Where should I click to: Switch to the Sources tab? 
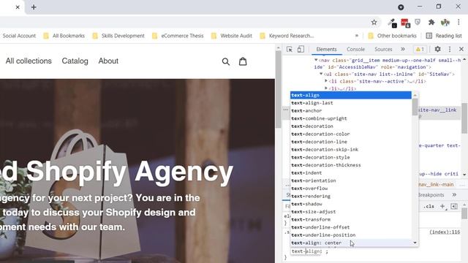[383, 49]
